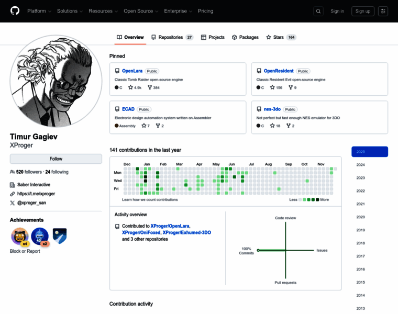
Task: View the 24 following list
Action: [x=57, y=172]
